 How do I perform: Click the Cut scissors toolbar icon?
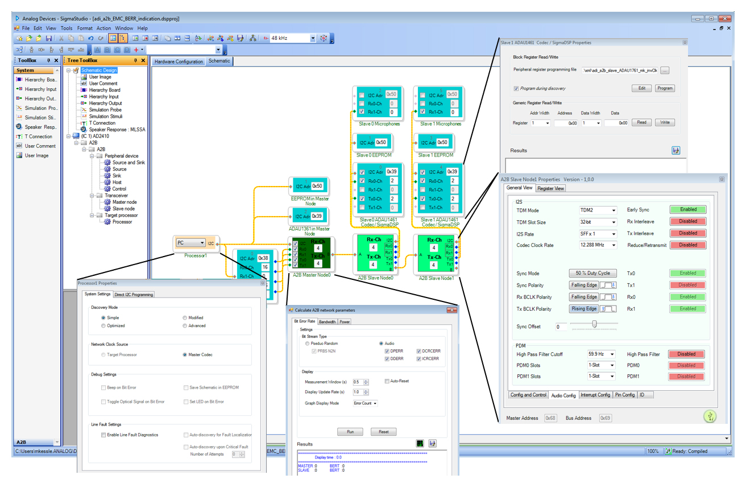[62, 38]
